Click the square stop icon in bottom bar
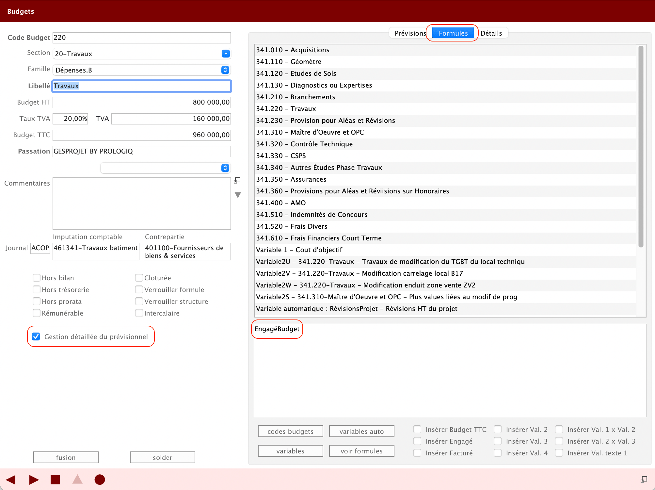The width and height of the screenshot is (655, 490). (55, 480)
